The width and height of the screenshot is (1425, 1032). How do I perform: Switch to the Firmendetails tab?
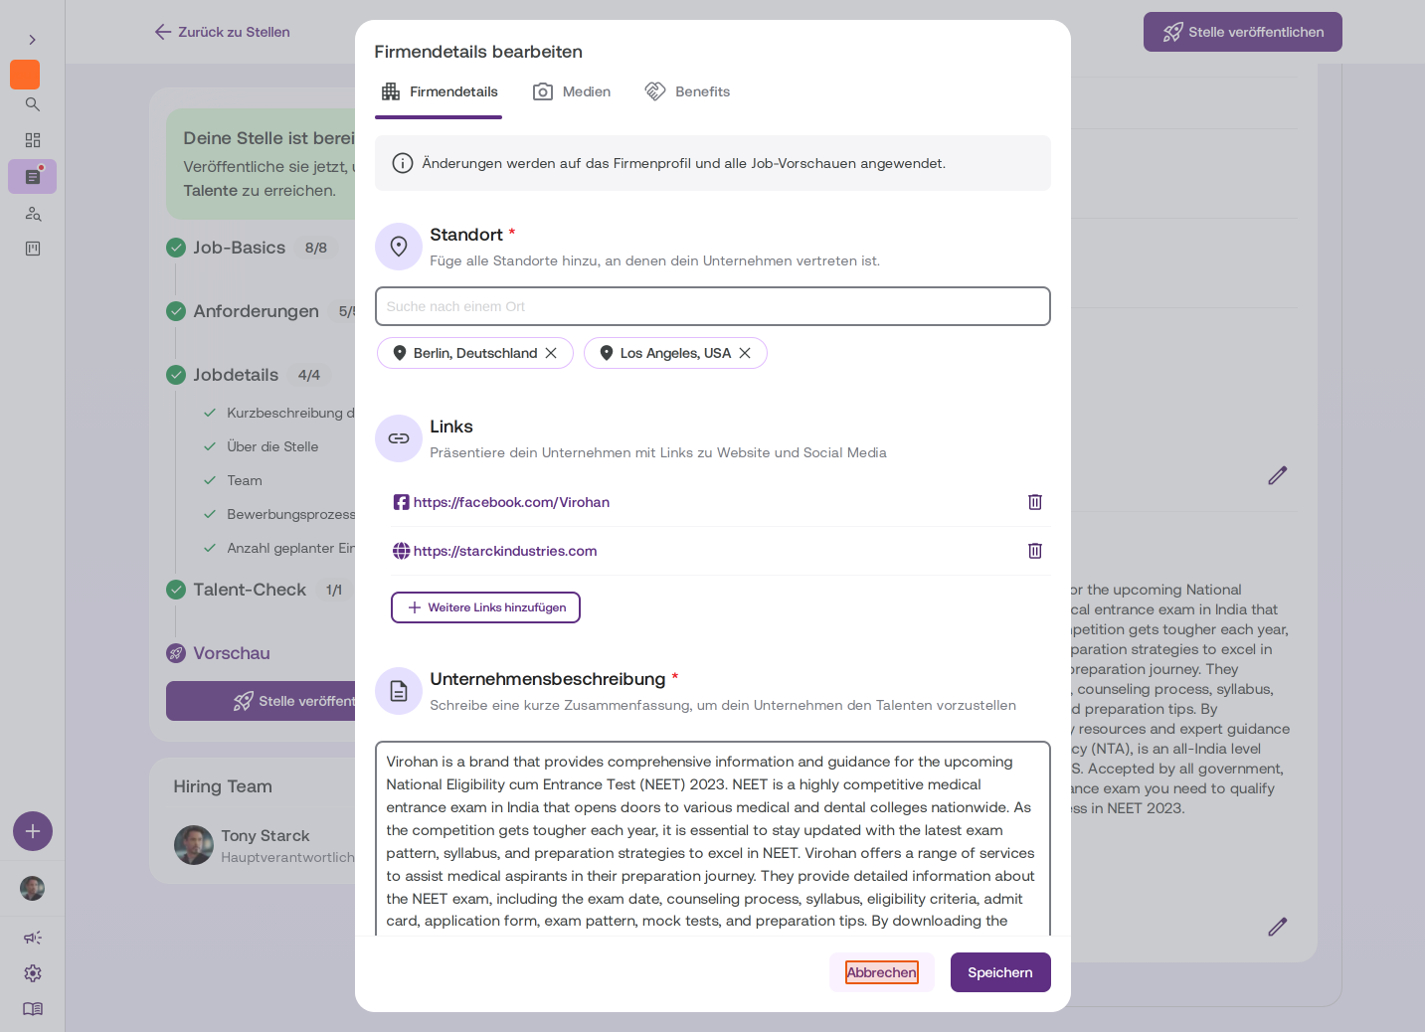[439, 91]
